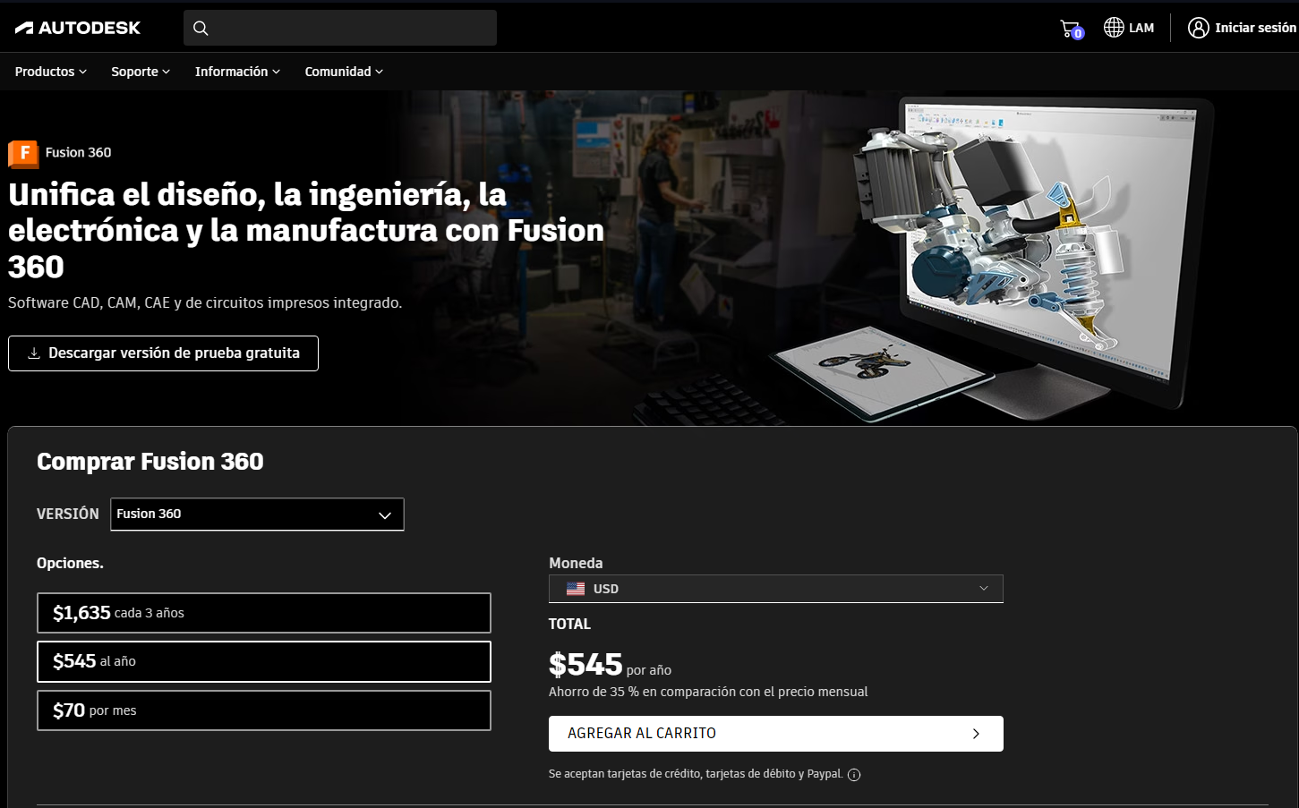Open the Versión Fusion 360 dropdown

[257, 515]
